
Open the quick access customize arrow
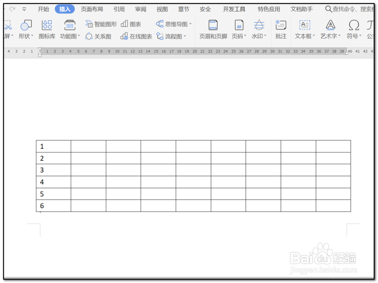(24, 9)
